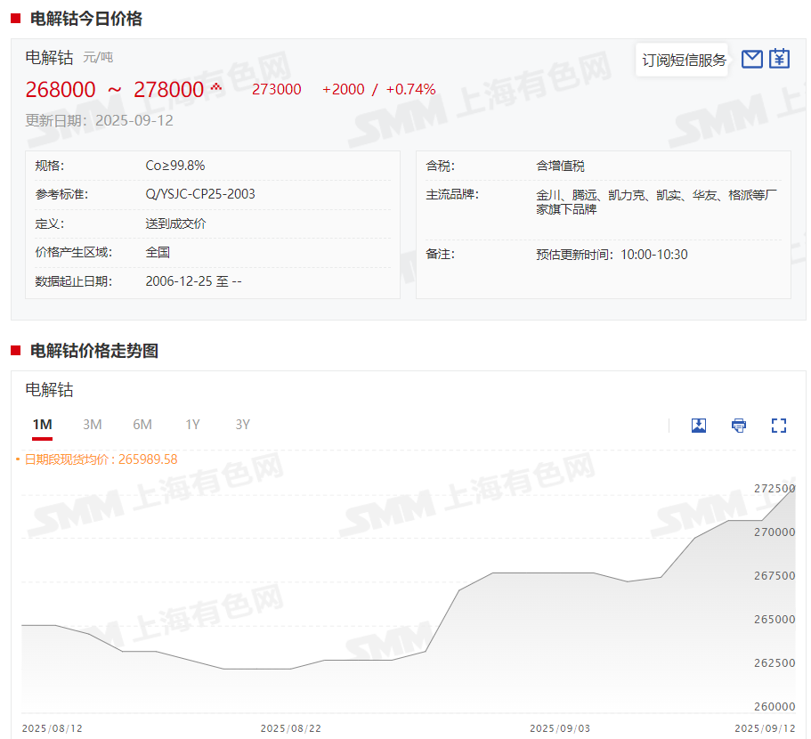The image size is (811, 739).
Task: Show the 6M price trend
Action: [x=142, y=425]
